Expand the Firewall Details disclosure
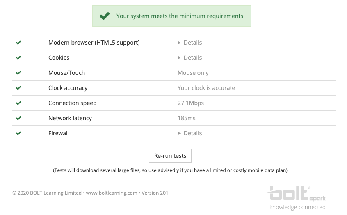 coord(189,133)
